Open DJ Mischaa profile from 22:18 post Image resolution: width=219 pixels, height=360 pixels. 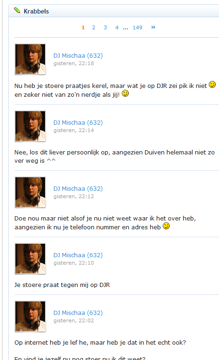(78, 55)
